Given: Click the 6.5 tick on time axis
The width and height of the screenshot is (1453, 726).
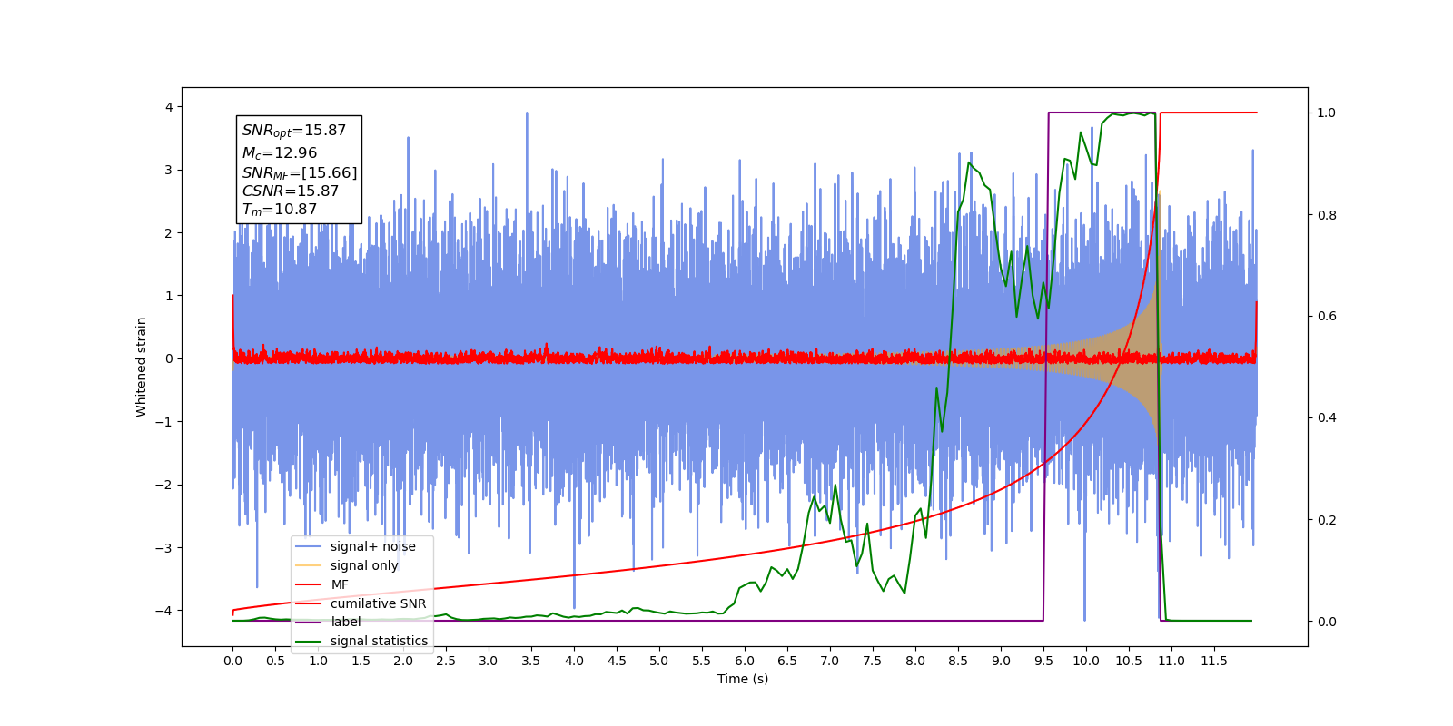Looking at the screenshot, I should (x=787, y=661).
